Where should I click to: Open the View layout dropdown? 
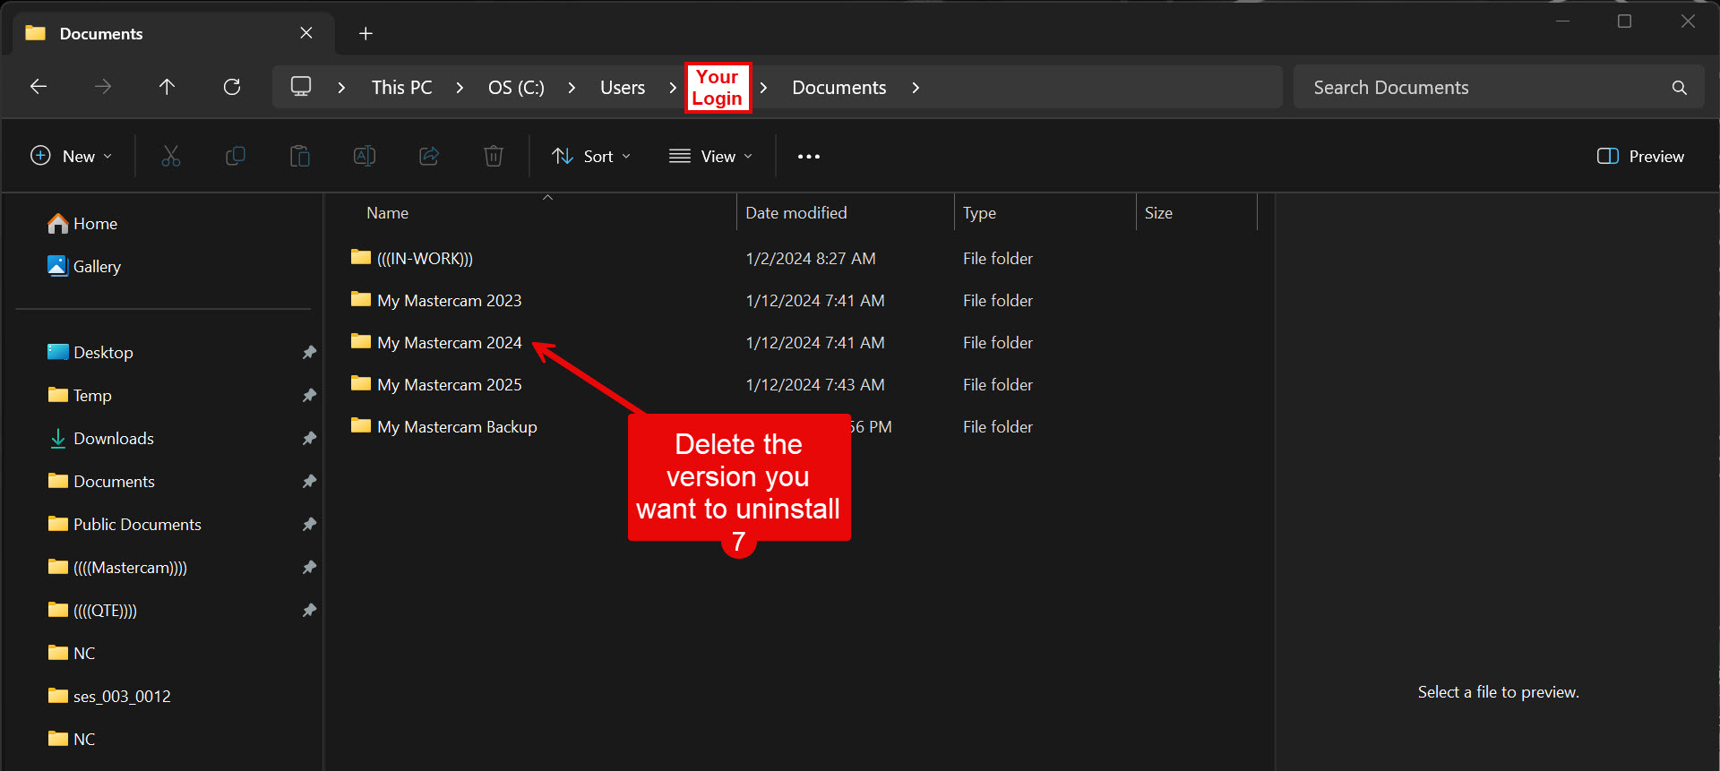(711, 157)
